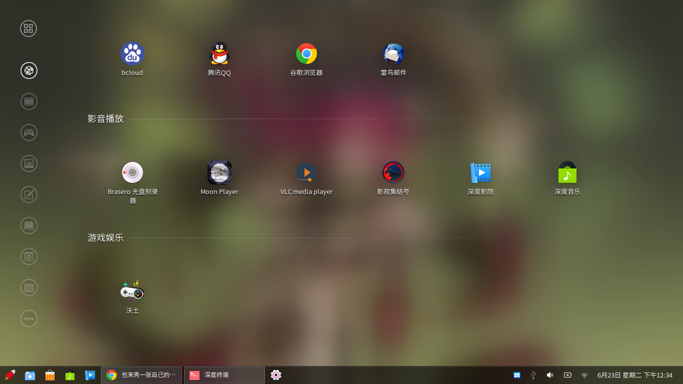Viewport: 683px width, 384px height.
Task: Open the three-dots other category
Action: (29, 318)
